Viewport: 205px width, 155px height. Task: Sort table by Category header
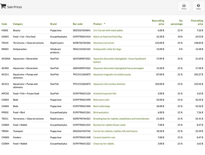pyautogui.click(x=18, y=24)
